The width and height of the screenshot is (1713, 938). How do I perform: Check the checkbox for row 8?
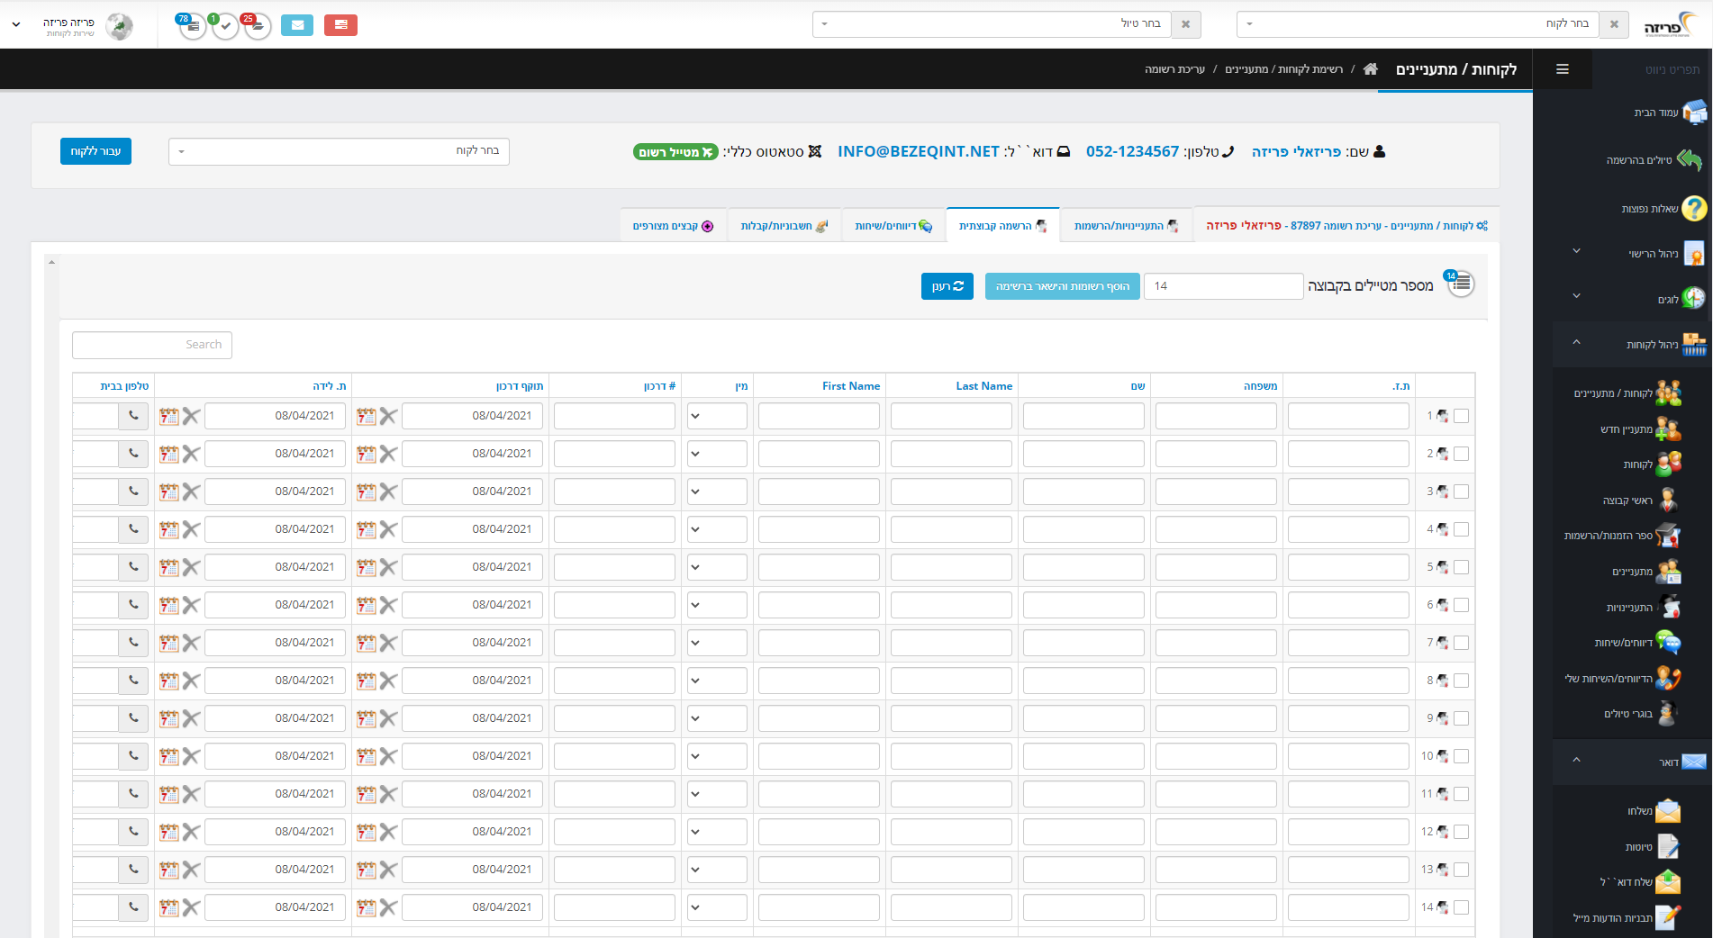[1461, 681]
